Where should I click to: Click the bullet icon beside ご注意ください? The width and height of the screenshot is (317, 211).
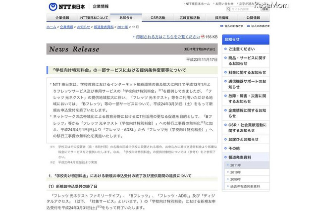(225, 49)
